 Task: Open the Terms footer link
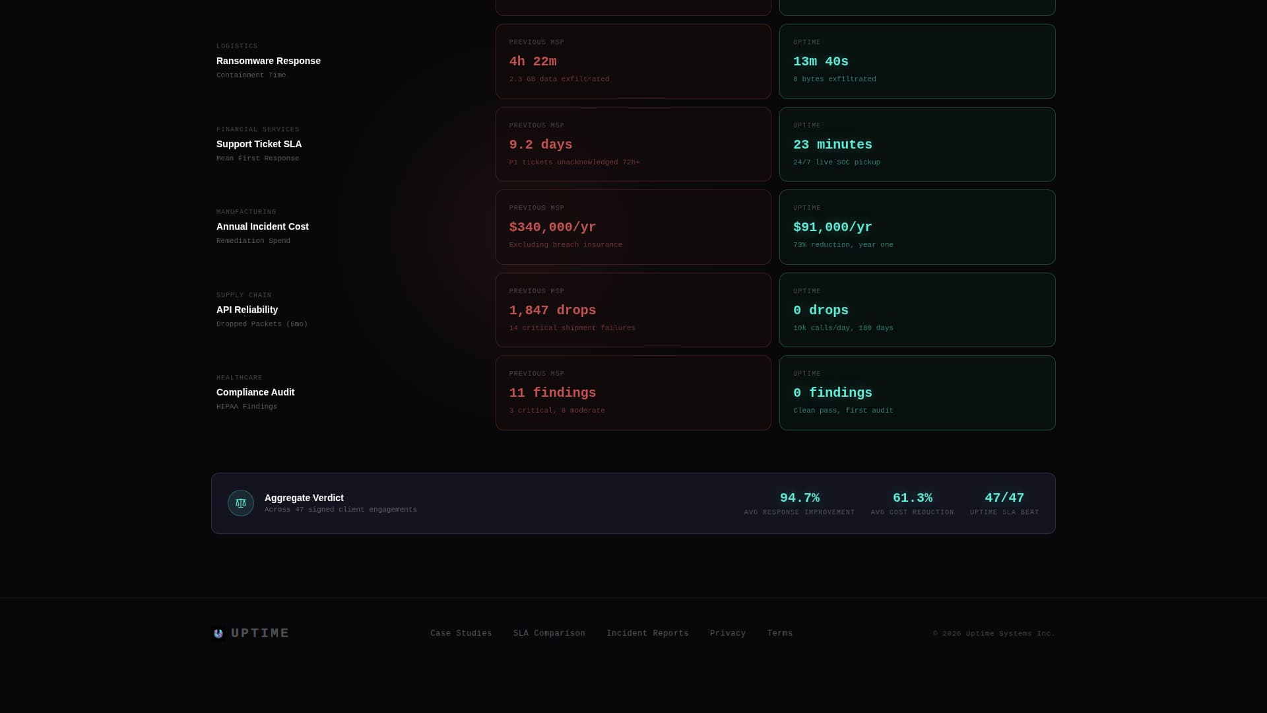[780, 634]
